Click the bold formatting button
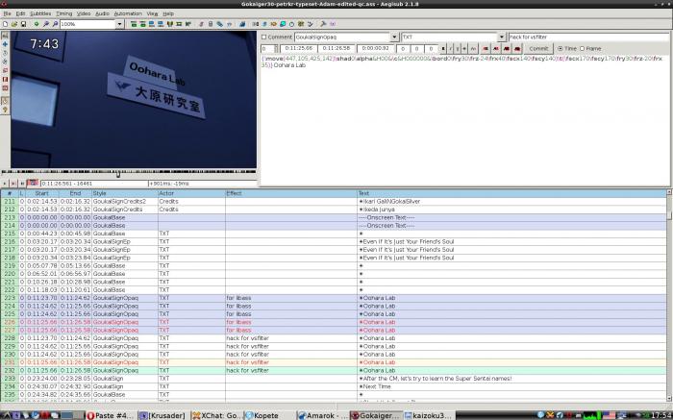This screenshot has width=673, height=420. click(444, 48)
